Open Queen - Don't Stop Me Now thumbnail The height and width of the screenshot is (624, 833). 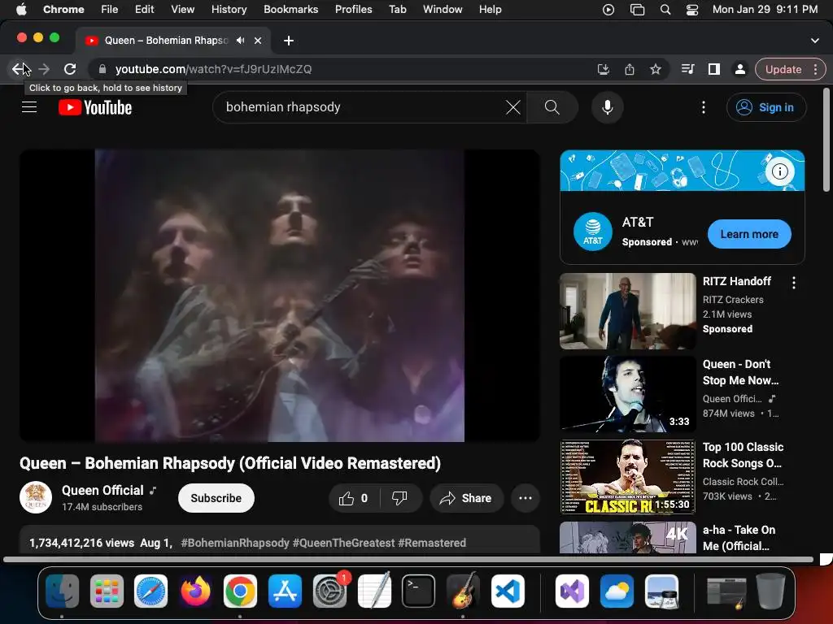click(x=627, y=394)
